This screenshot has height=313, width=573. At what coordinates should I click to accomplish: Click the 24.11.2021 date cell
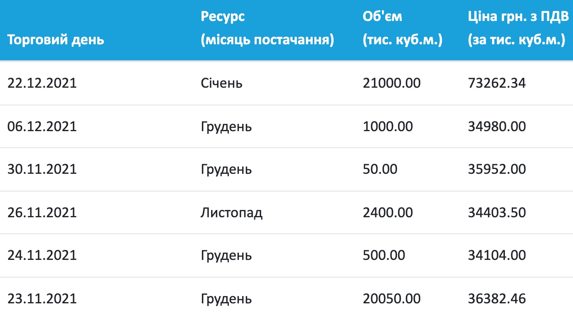tap(42, 255)
